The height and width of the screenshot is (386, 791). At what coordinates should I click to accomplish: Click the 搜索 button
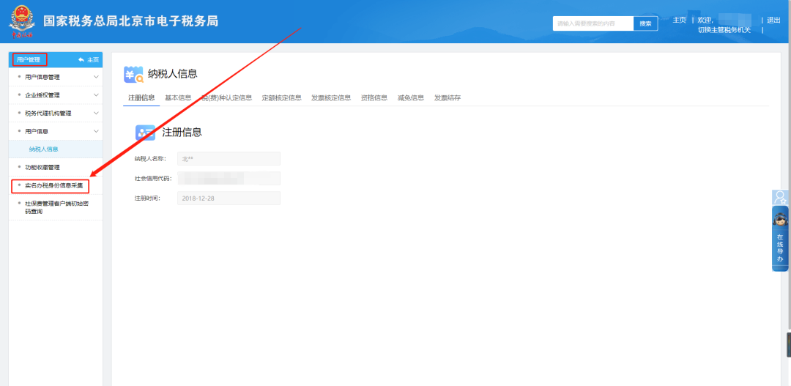point(645,23)
